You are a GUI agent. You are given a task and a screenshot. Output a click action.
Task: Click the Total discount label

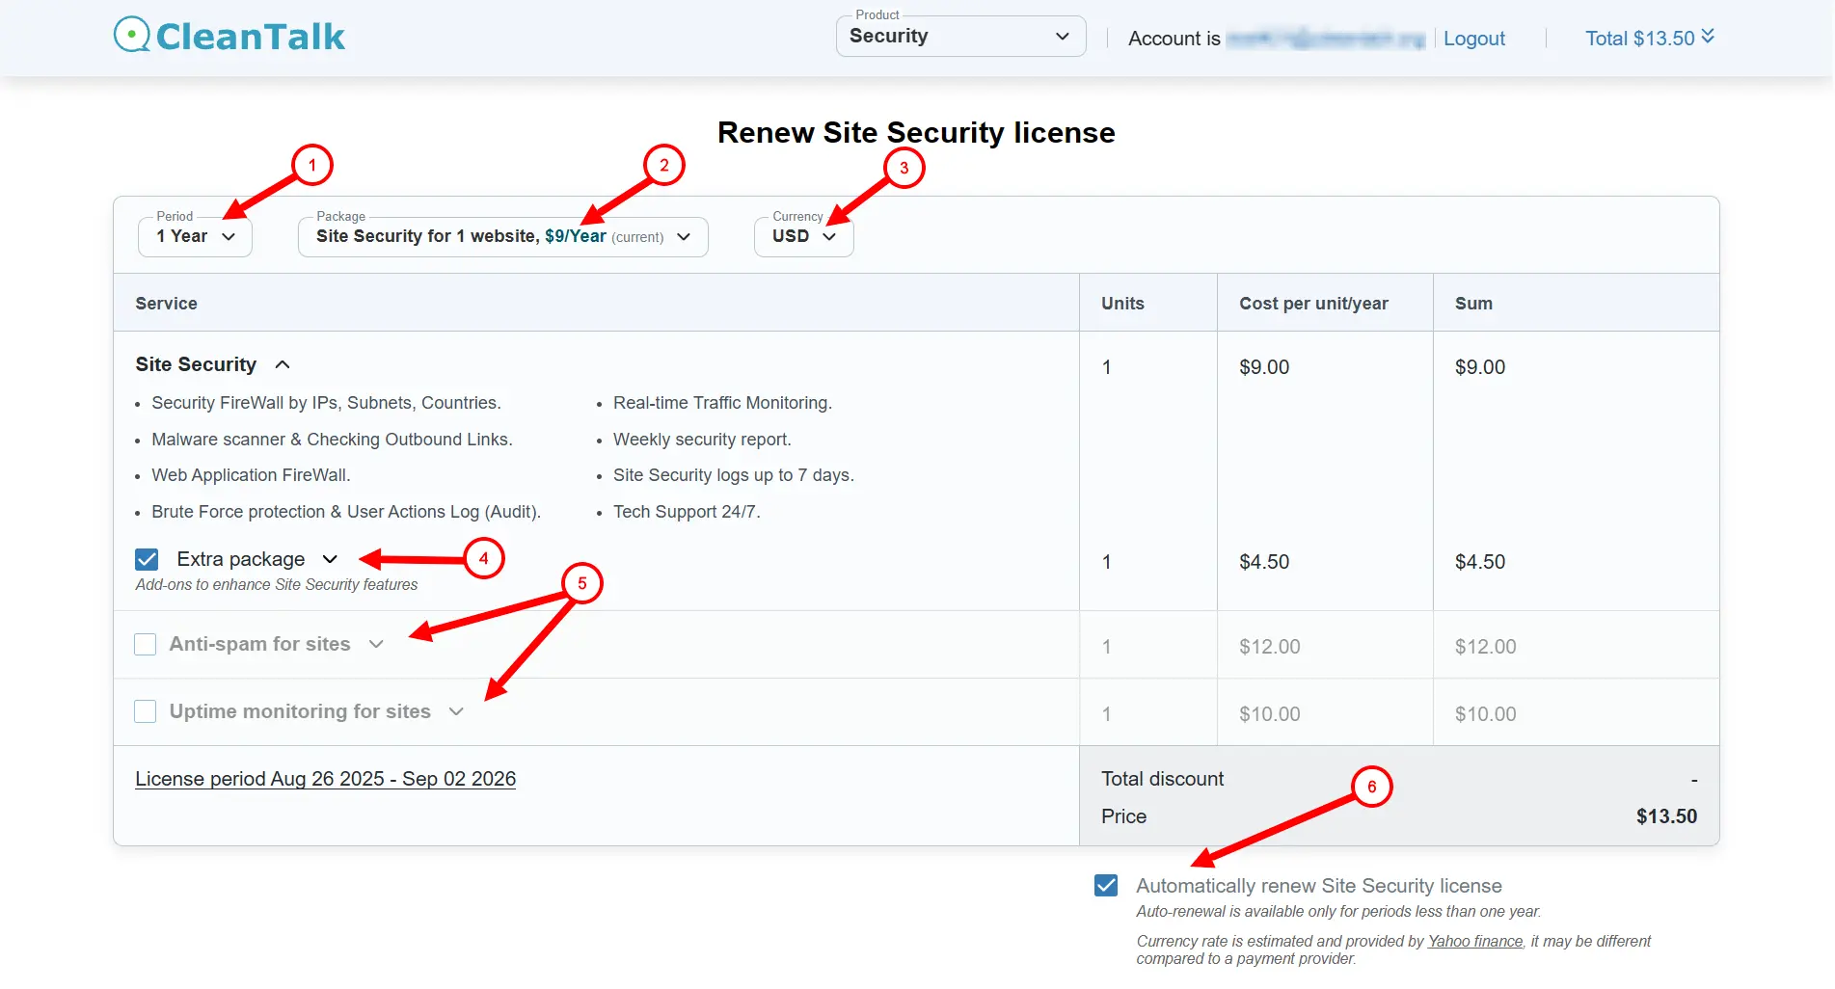coord(1162,779)
